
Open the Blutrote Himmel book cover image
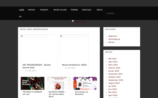click(x=59, y=83)
